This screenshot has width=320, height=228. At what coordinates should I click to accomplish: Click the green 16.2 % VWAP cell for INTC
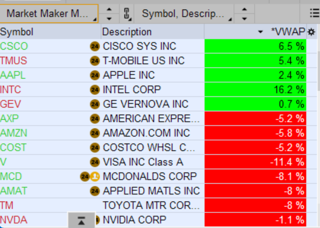tap(255, 90)
